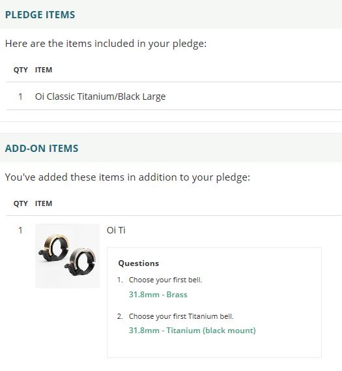This screenshot has width=342, height=371.
Task: Click the Oi Ti add-on item name
Action: click(116, 230)
